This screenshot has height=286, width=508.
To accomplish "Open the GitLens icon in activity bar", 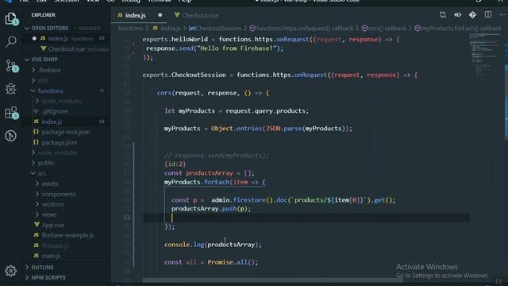I will point(11,136).
